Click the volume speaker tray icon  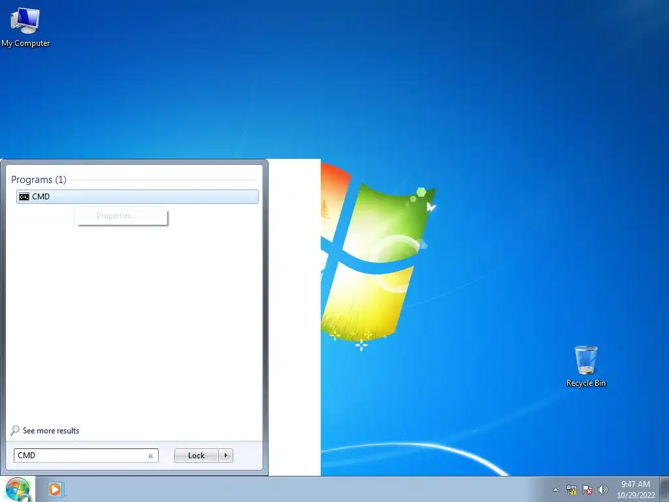coord(602,490)
